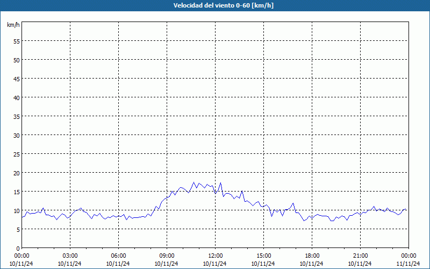Viewport: 430px width, 269px height.
Task: Click the 40 mark on the vertical axis
Action: click(16, 97)
